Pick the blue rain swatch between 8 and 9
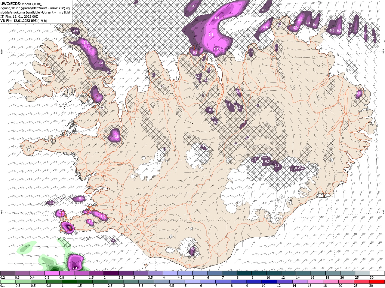This screenshot has width=385, height=288. (x=239, y=282)
